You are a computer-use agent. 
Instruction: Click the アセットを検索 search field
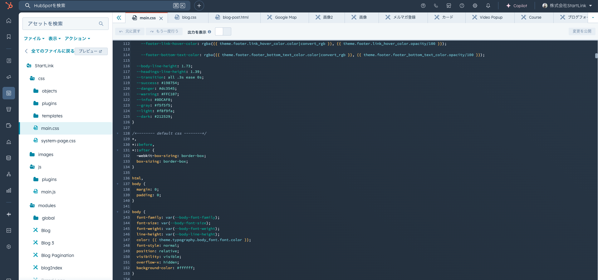pos(62,24)
